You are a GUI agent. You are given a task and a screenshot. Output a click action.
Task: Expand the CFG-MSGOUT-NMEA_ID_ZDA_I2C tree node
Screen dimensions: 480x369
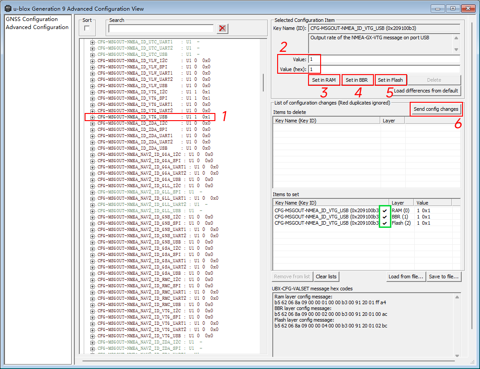pyautogui.click(x=93, y=123)
